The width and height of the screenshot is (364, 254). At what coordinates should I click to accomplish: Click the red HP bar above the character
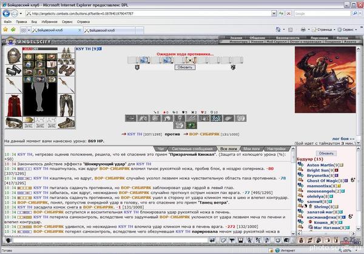pos(40,49)
